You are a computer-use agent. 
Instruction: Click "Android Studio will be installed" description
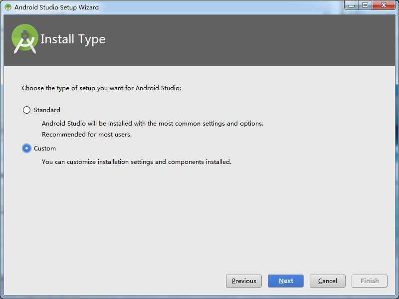pos(153,123)
